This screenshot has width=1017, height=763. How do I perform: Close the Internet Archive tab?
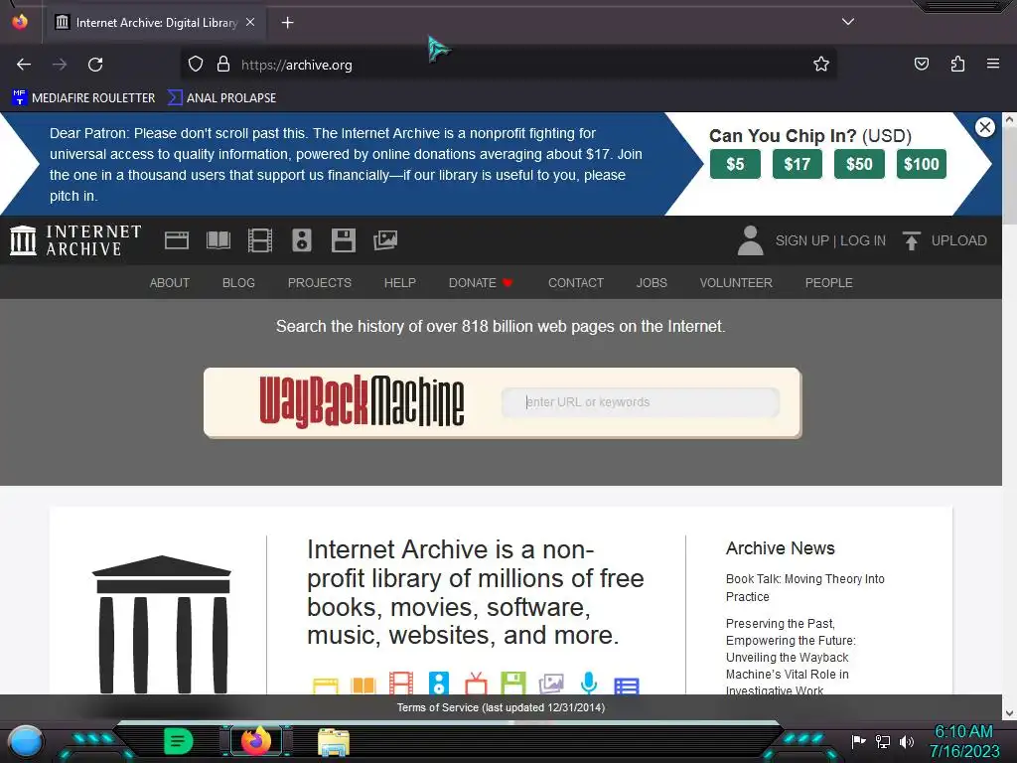tap(250, 22)
